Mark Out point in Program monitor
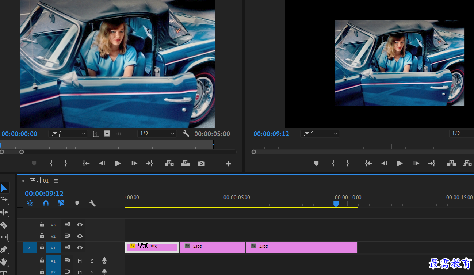This screenshot has height=275, width=474. tap(348, 164)
